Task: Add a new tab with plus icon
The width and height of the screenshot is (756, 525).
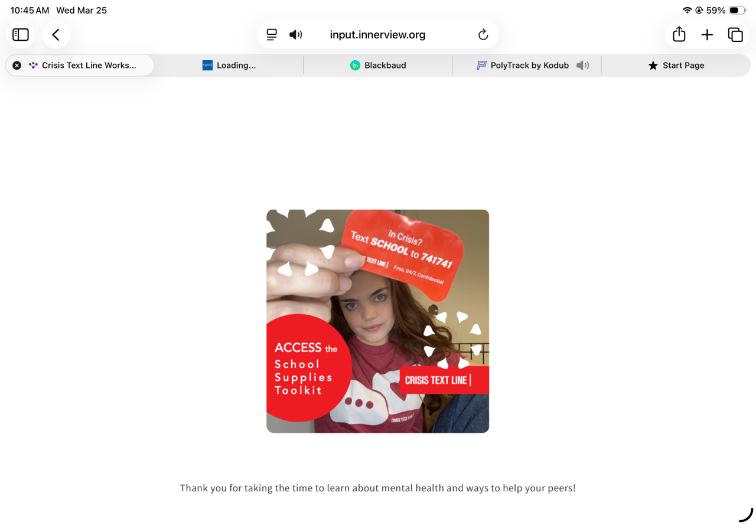Action: (x=707, y=35)
